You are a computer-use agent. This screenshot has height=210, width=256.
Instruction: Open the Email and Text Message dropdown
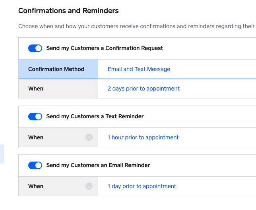coord(139,69)
